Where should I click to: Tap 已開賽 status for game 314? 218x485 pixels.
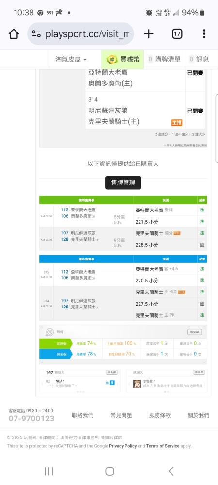(x=195, y=111)
